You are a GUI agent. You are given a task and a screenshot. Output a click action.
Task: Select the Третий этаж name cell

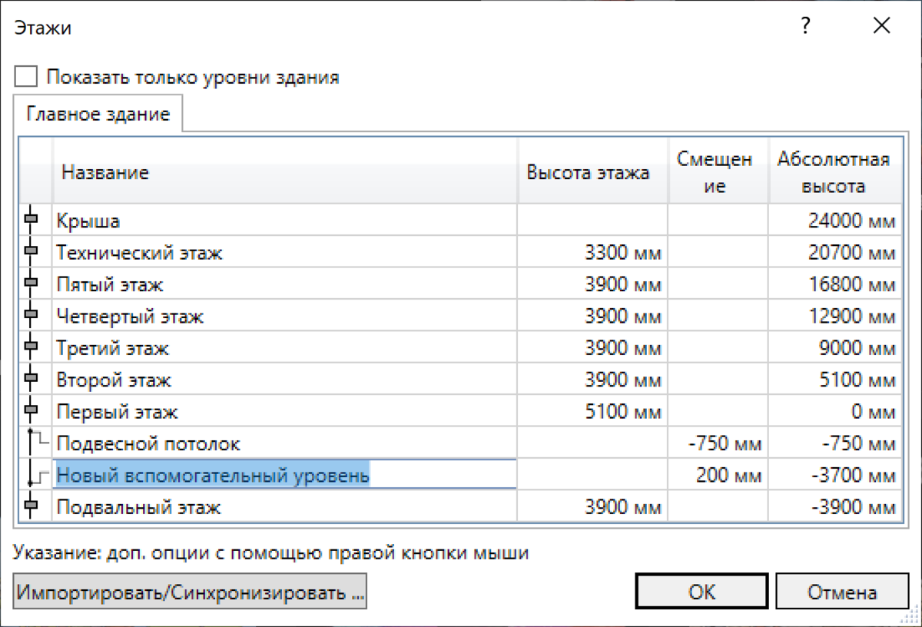285,348
